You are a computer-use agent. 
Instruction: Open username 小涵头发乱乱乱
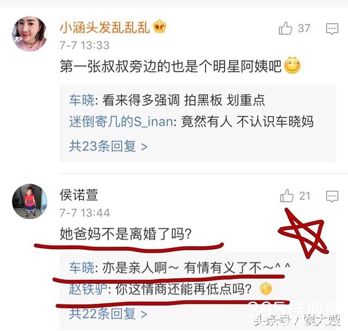(x=105, y=28)
